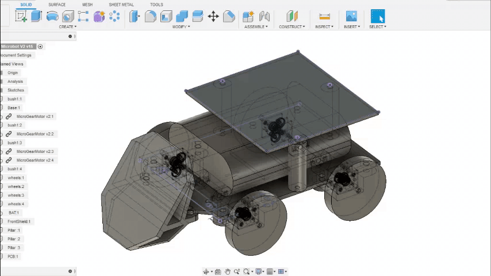
Task: Select the FrontShield:1 component in browser
Action: (x=19, y=221)
